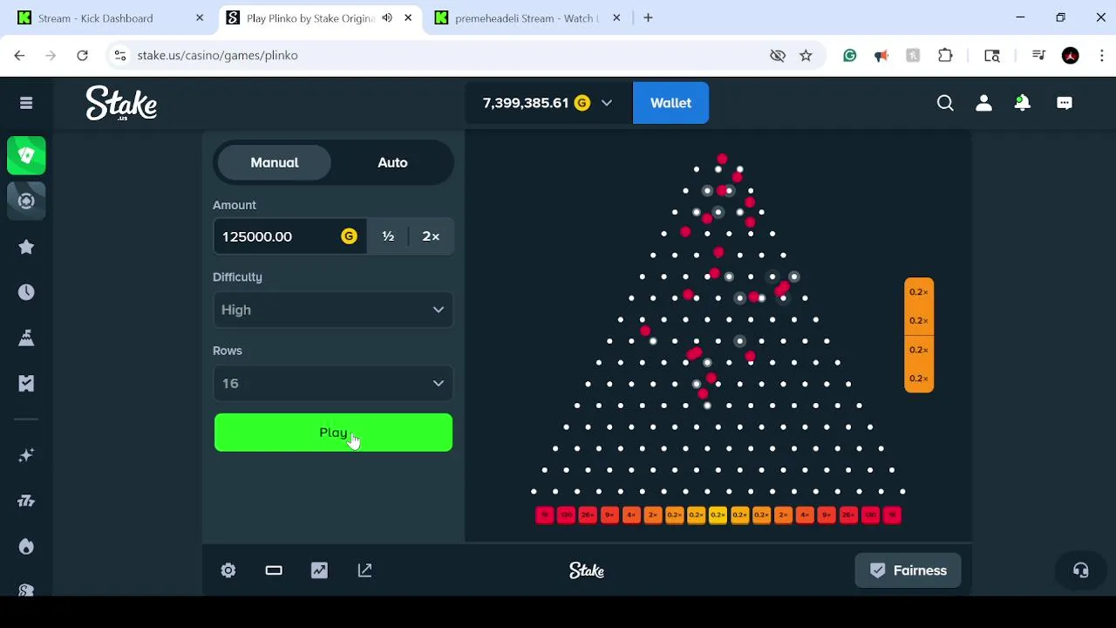Open the Difficulty High dropdown
The width and height of the screenshot is (1116, 628).
point(333,310)
